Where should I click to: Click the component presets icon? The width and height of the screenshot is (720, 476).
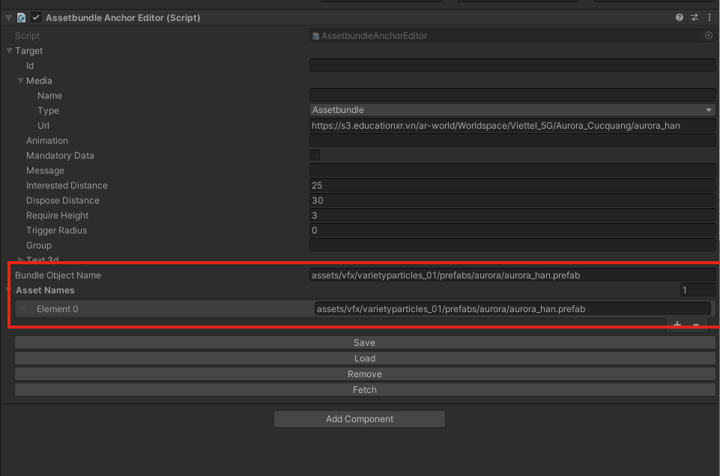[695, 17]
